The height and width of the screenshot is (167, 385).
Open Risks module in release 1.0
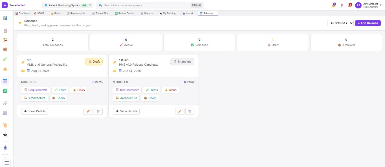[79, 90]
